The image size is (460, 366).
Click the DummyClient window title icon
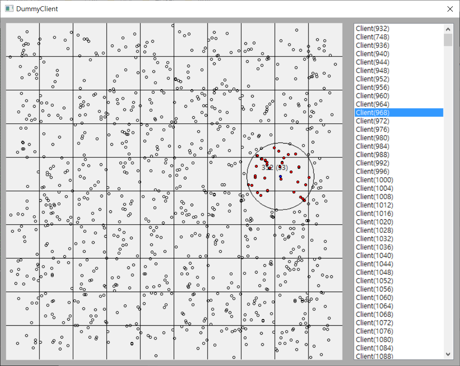[x=9, y=9]
